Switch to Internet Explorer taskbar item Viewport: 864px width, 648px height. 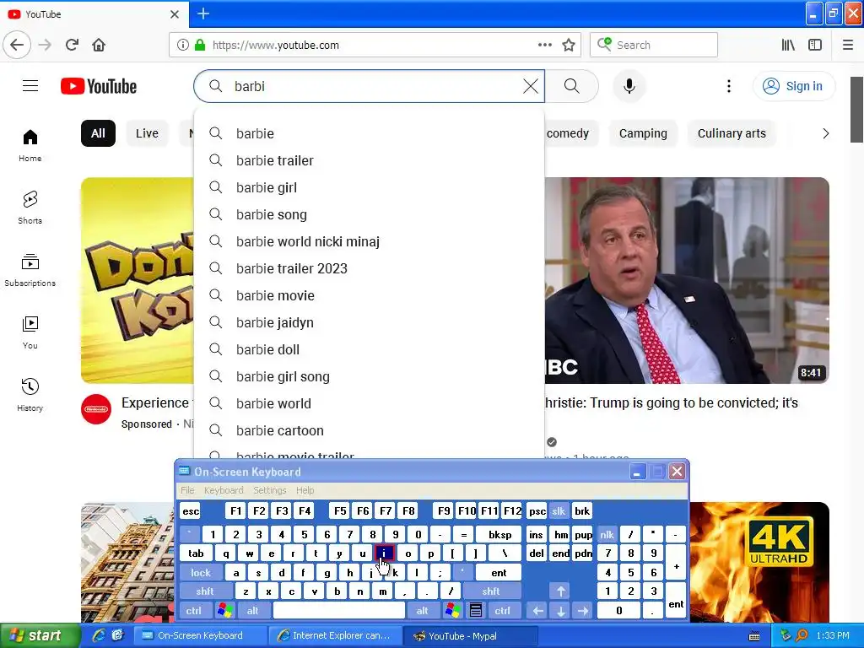(336, 635)
